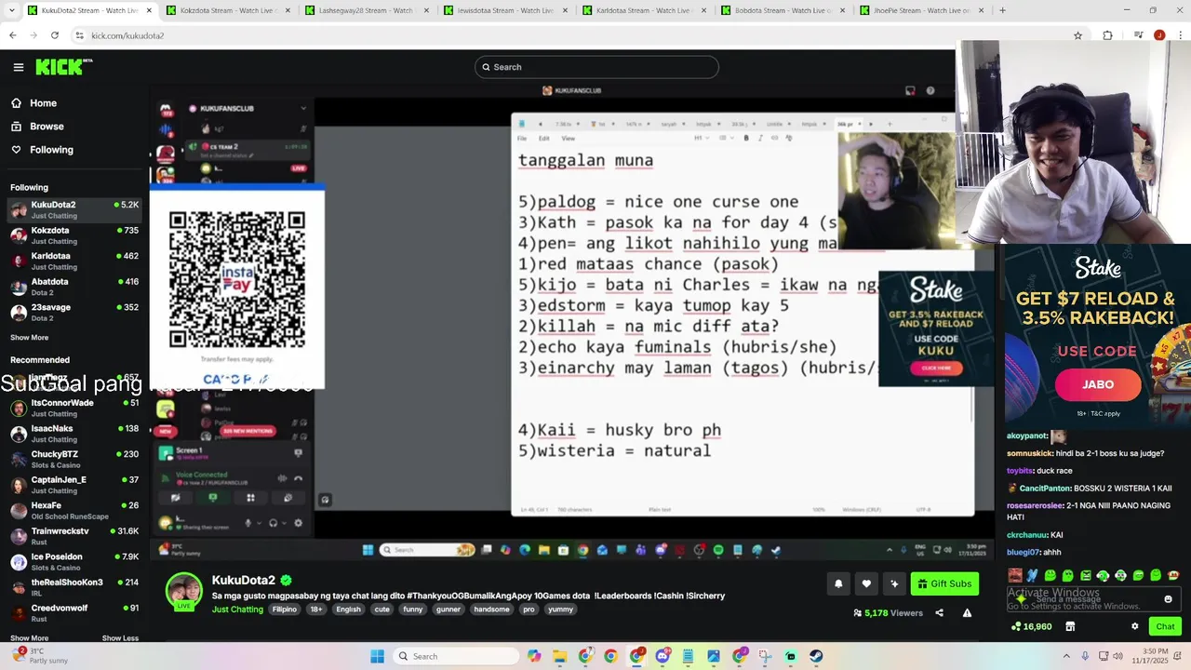Image resolution: width=1191 pixels, height=670 pixels.
Task: Expand recommended list with bottom Show More
Action: click(x=29, y=638)
